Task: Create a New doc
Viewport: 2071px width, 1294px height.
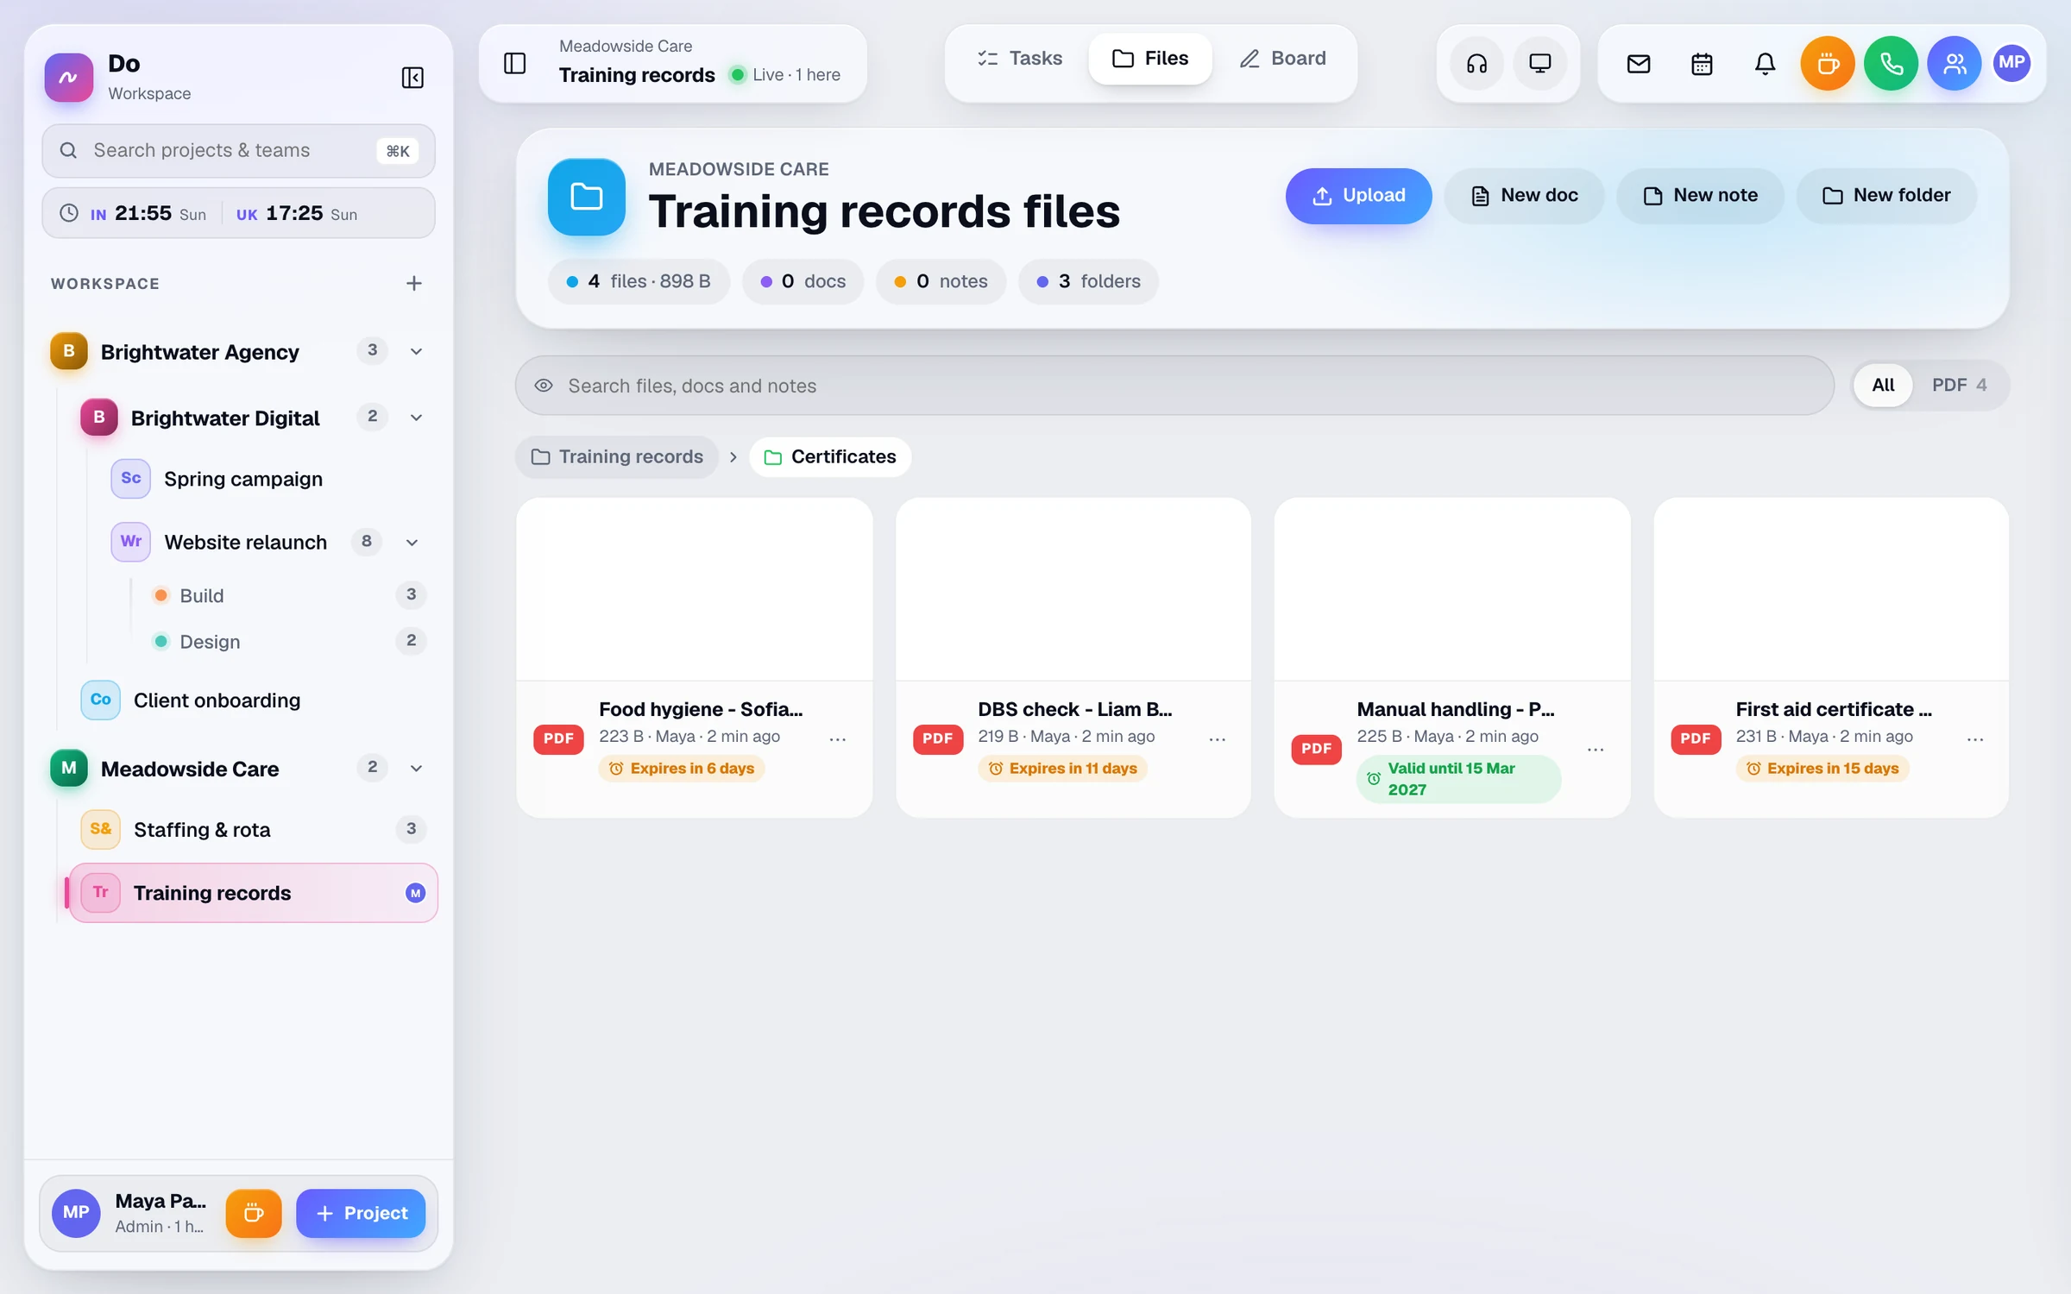Action: point(1524,196)
